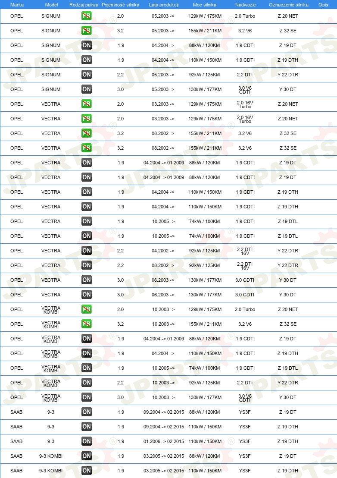Screen dimensions: 337x478
Task: Select 'Y 30 DT' engine code in SIGNUM row
Action: tap(288, 89)
